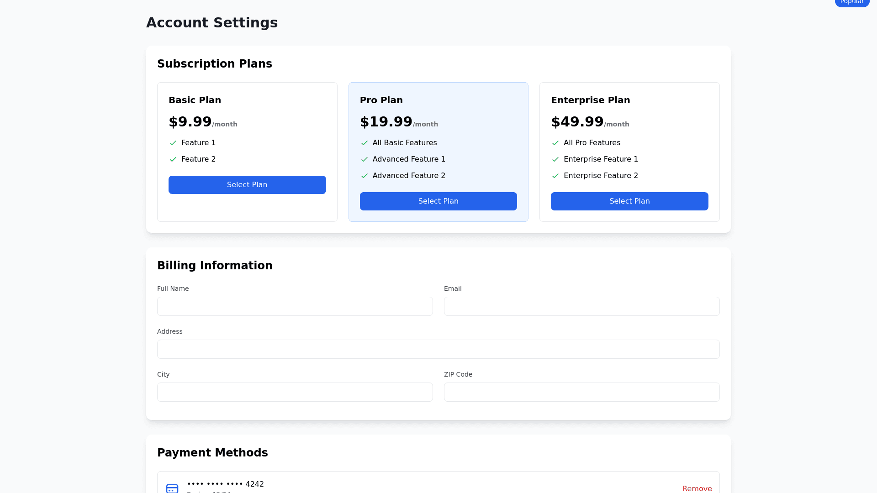Click the checkmark beside Enterprise Feature 2

[555, 176]
